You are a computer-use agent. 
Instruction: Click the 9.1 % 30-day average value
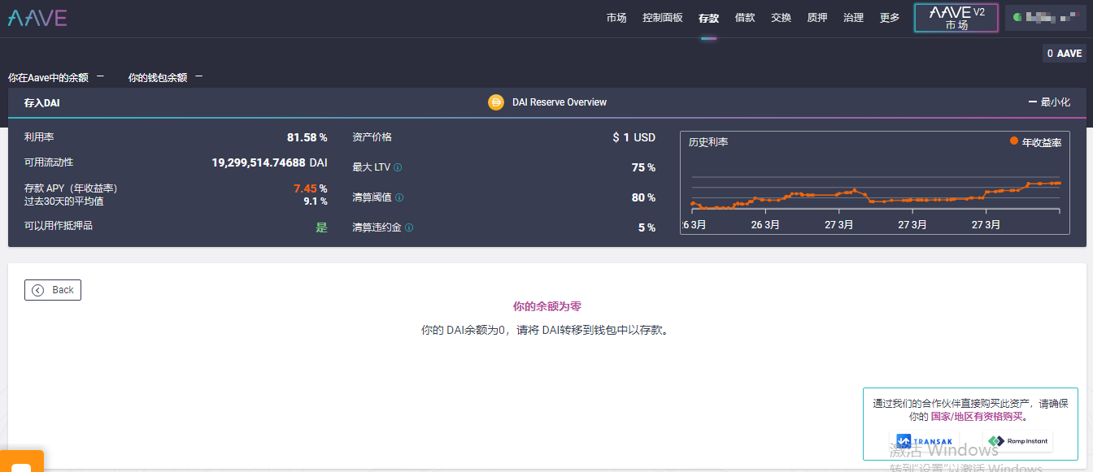pos(316,201)
